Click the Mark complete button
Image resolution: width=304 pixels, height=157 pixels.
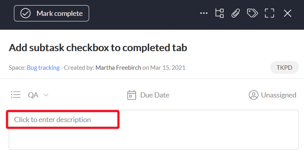tap(51, 13)
